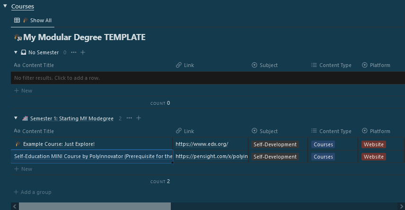Click the horizontal scrollbar thumb

pos(95,206)
